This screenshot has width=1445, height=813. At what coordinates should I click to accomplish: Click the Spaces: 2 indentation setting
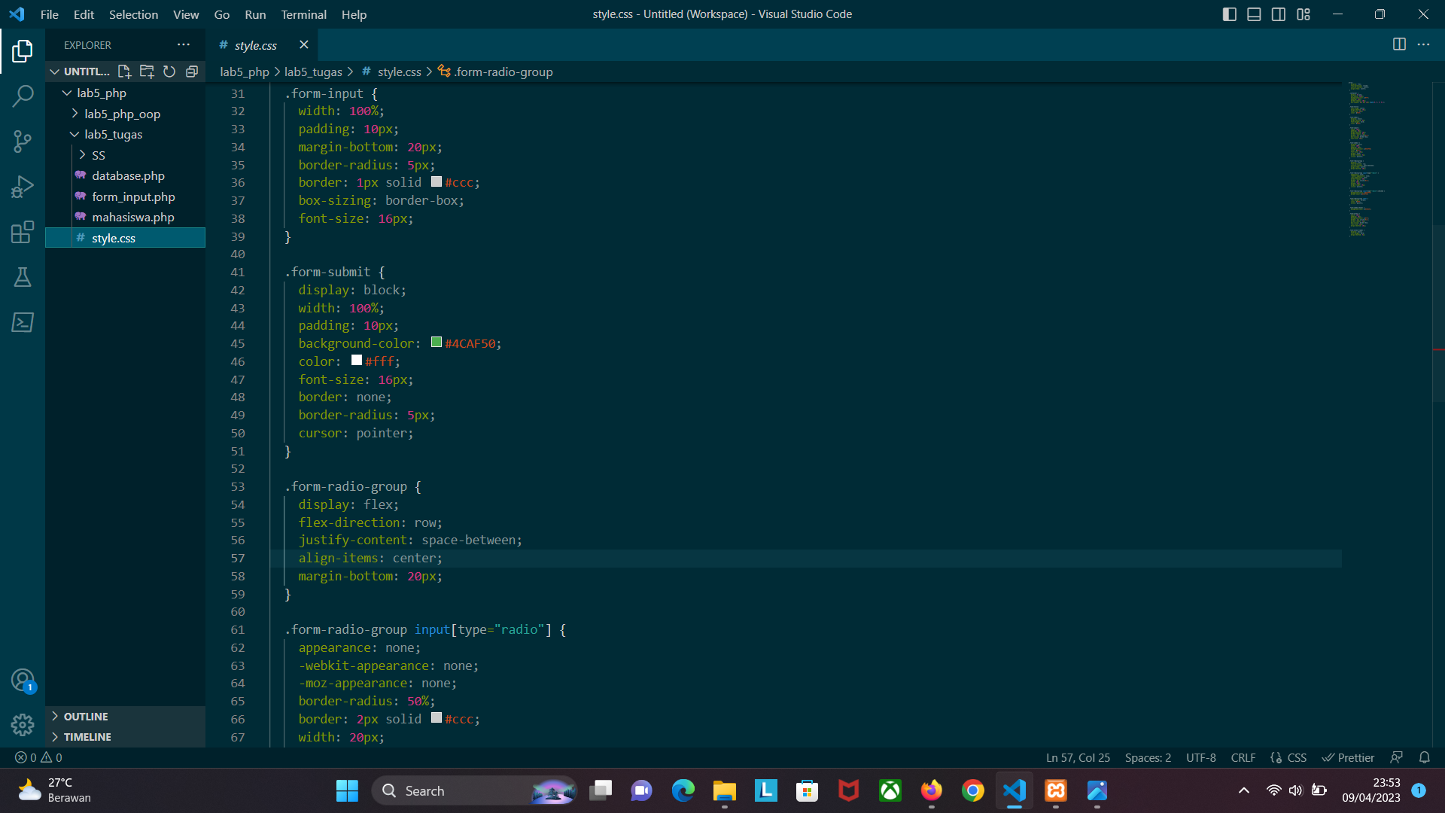1148,757
